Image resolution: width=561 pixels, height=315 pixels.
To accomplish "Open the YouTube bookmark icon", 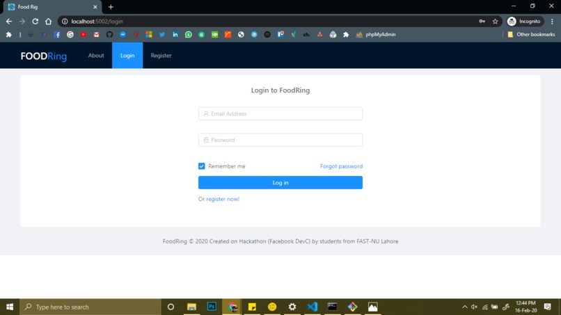I will click(84, 35).
